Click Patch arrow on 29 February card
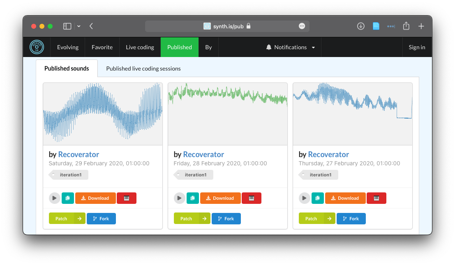Screen dimensions: 455x265 pos(79,219)
